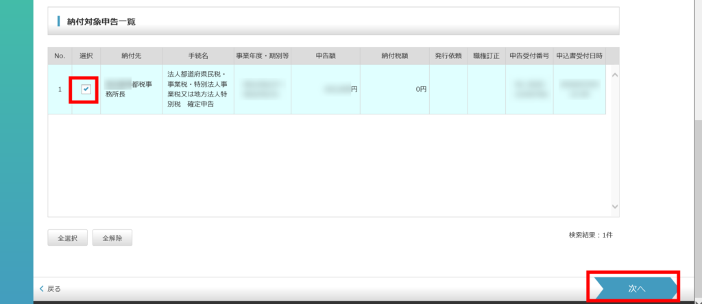Go back using the 戻る link
Viewport: 702px width, 304px height.
54,289
